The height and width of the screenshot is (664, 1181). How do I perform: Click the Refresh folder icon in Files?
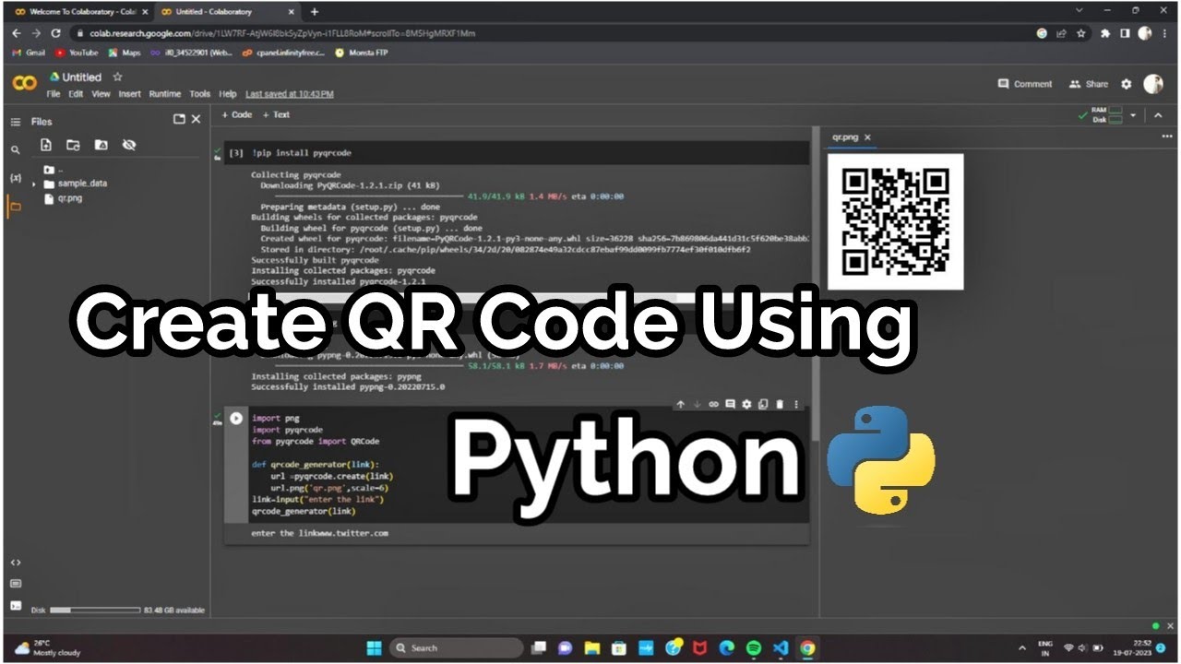pyautogui.click(x=73, y=145)
